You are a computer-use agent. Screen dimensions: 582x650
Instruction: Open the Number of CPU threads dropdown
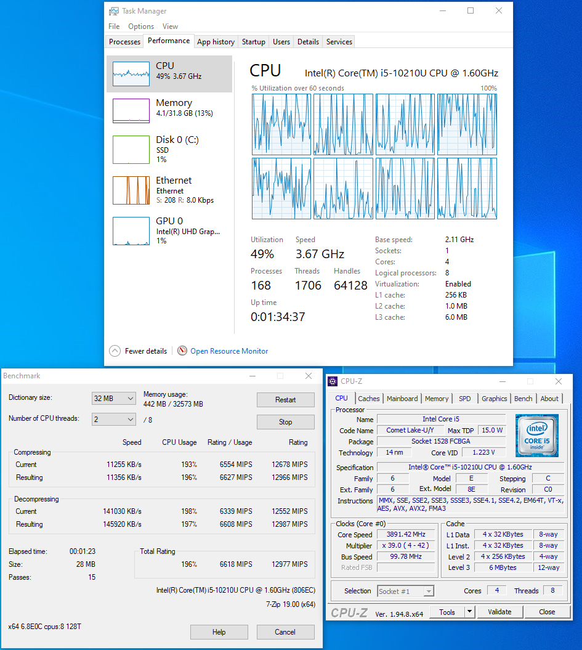[x=113, y=420]
